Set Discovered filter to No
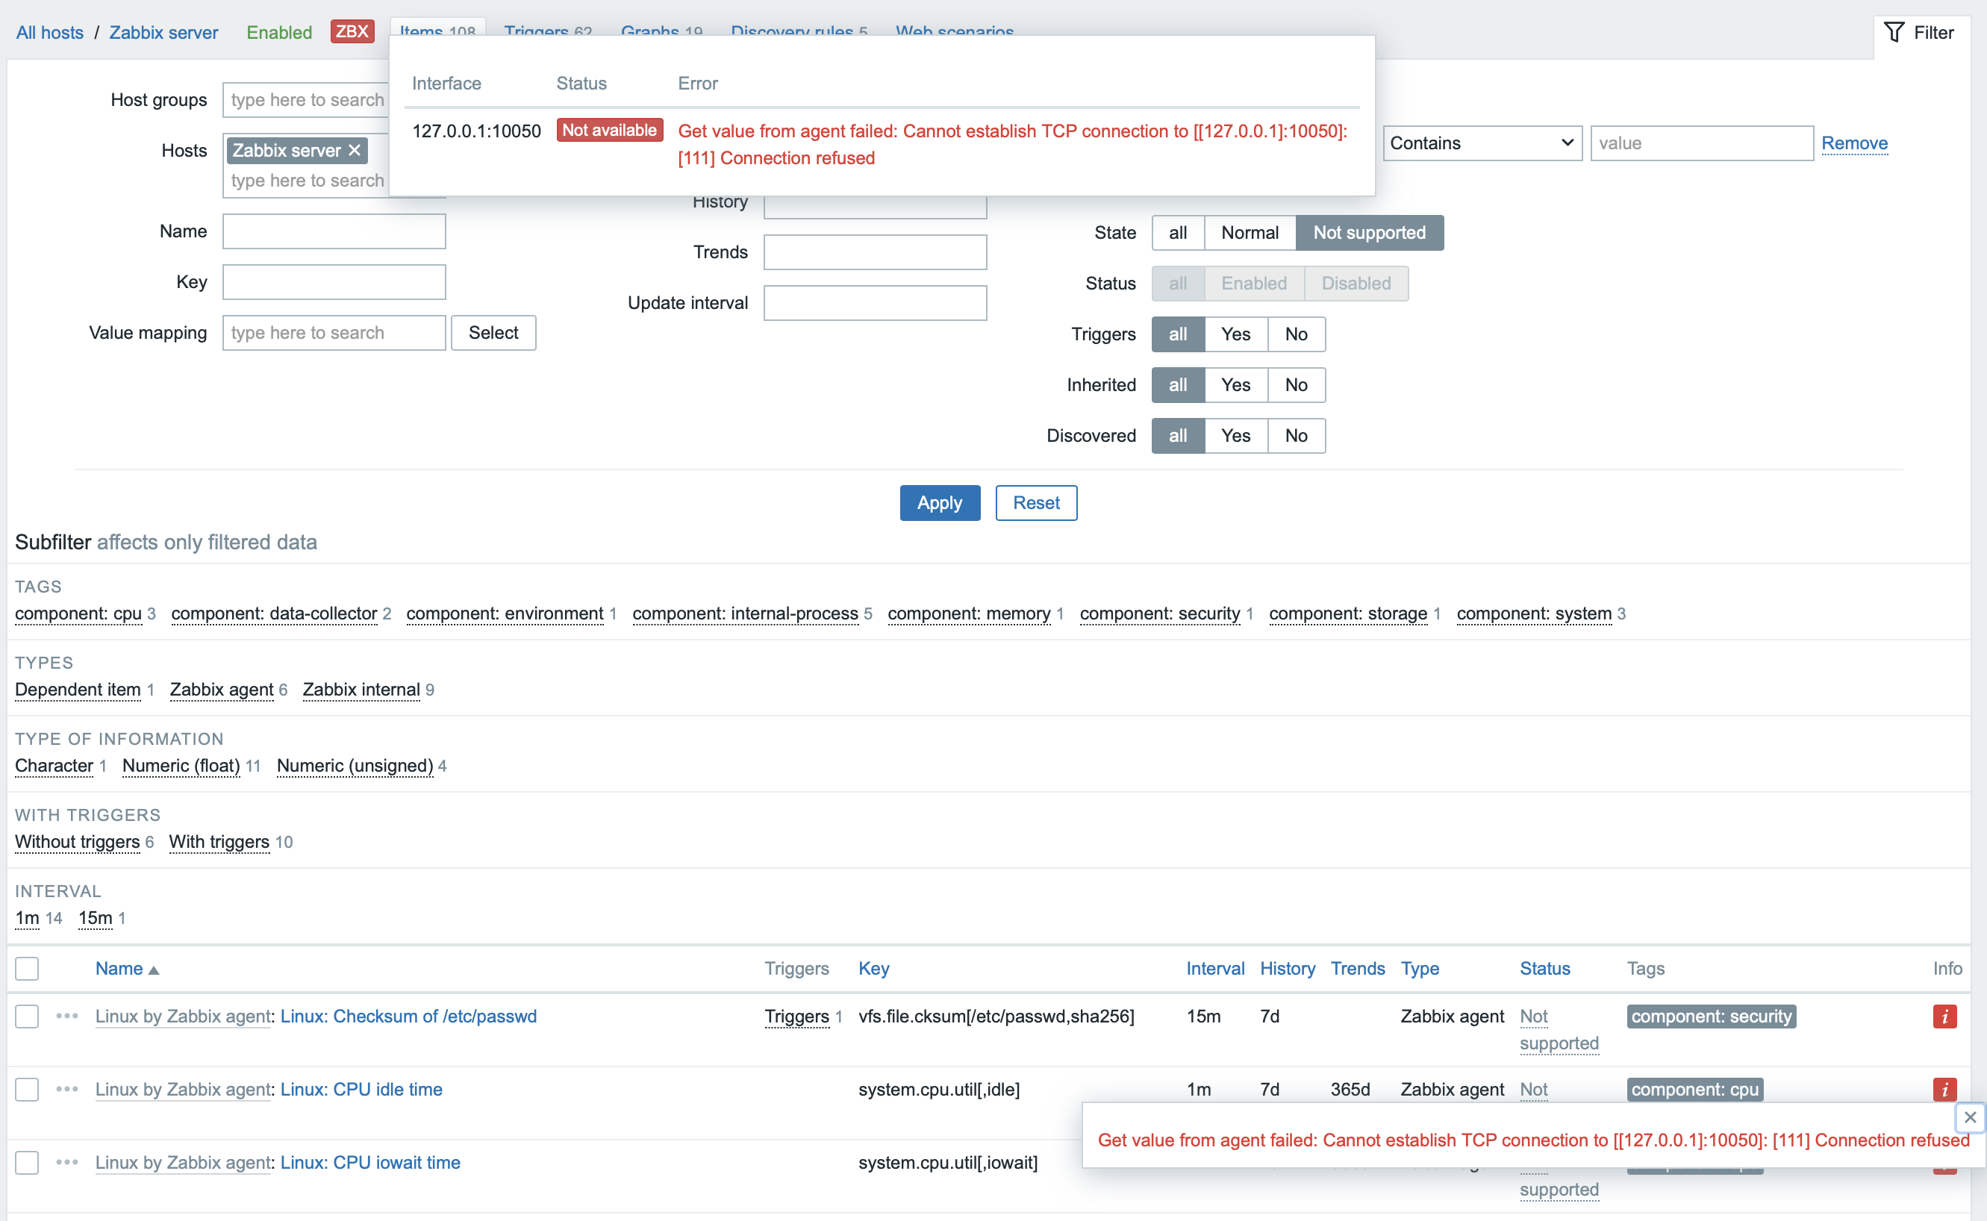Screen dimensions: 1987x1221 pyautogui.click(x=1296, y=436)
